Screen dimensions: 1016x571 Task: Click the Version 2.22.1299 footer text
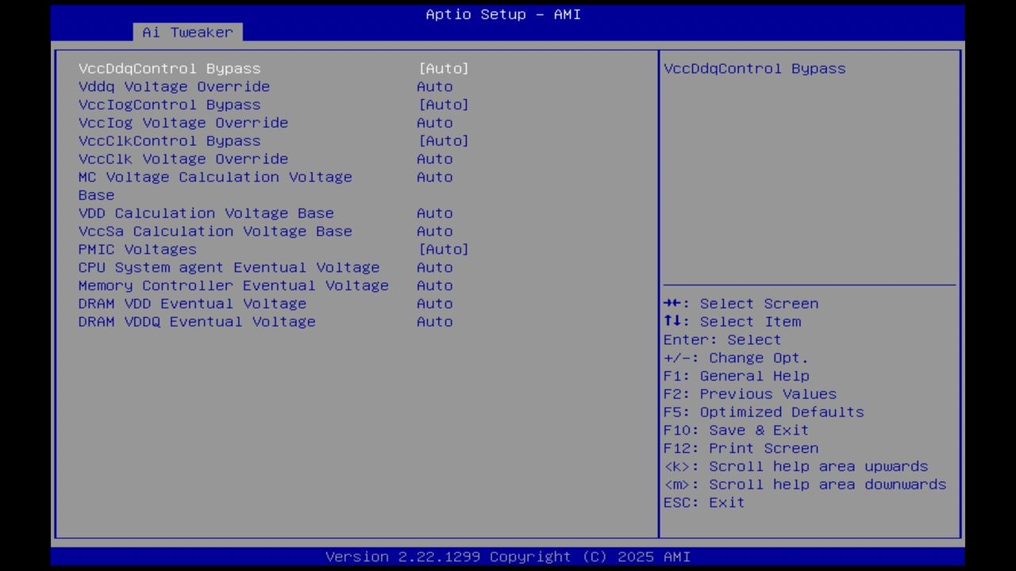[508, 556]
